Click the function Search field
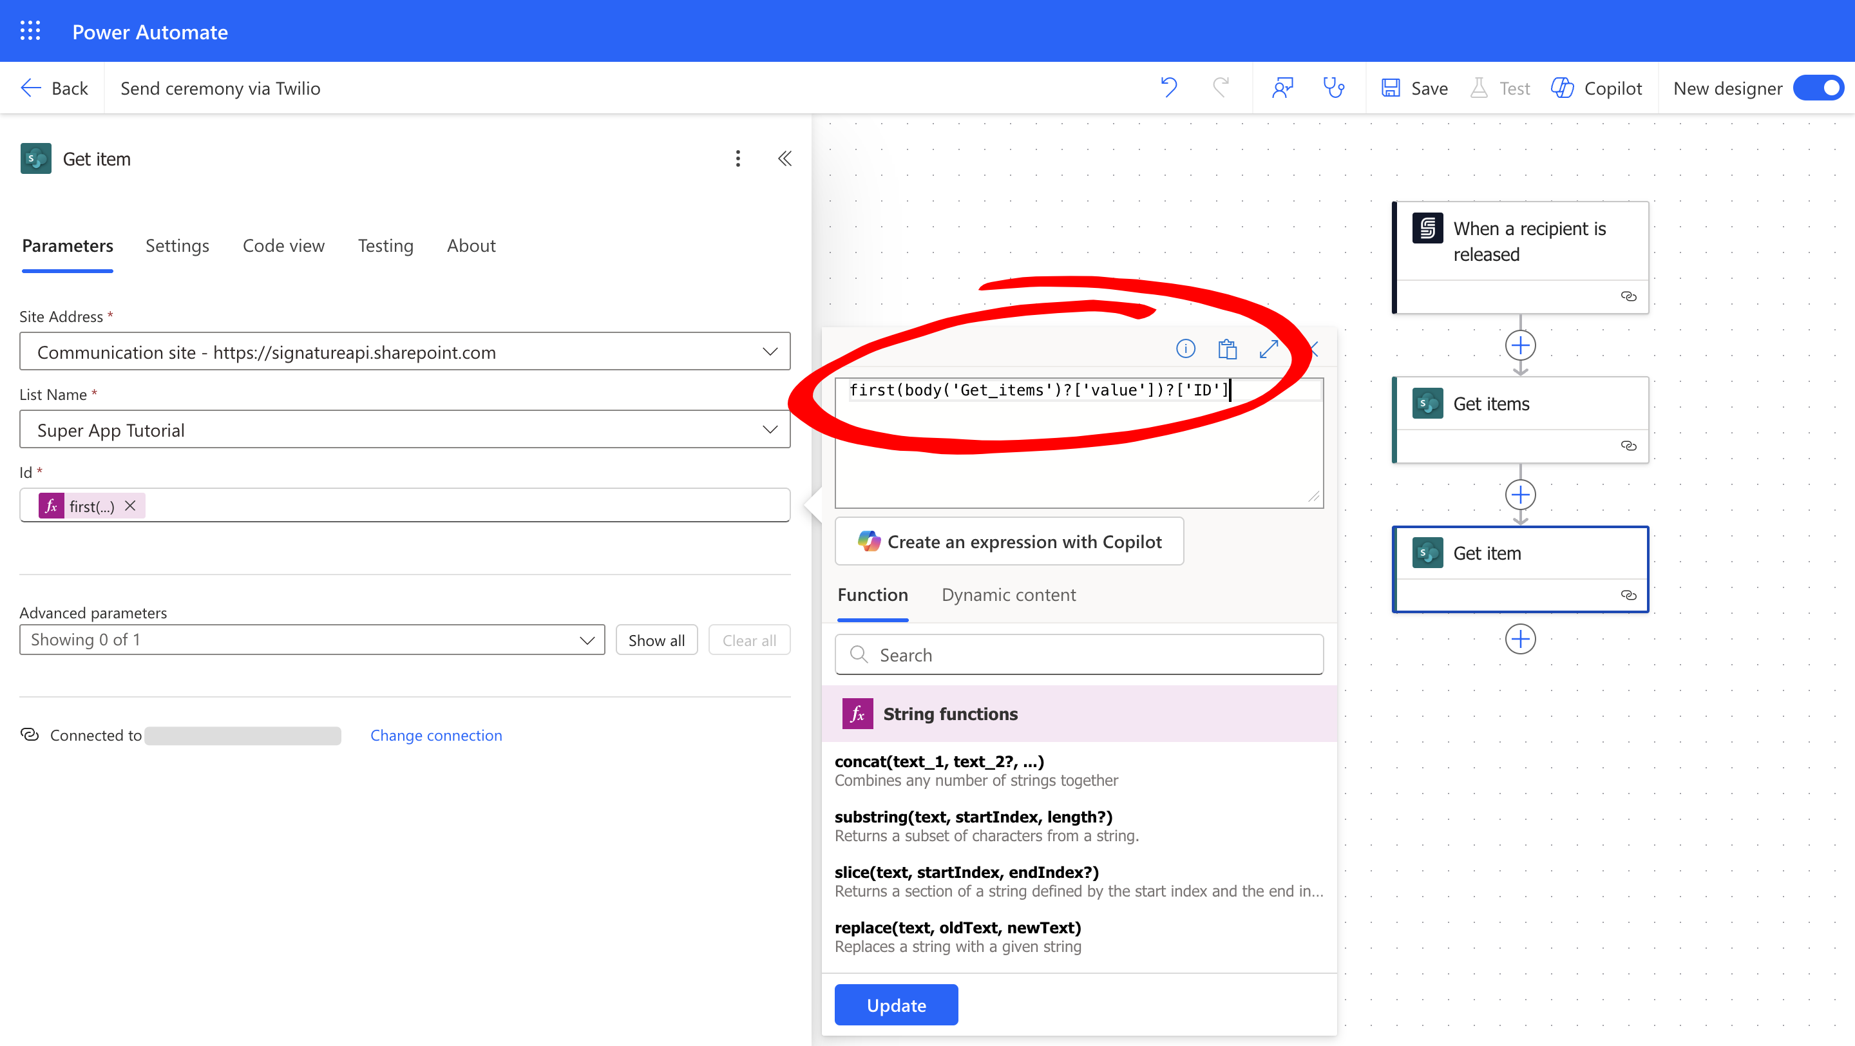Viewport: 1855px width, 1046px height. (1079, 655)
